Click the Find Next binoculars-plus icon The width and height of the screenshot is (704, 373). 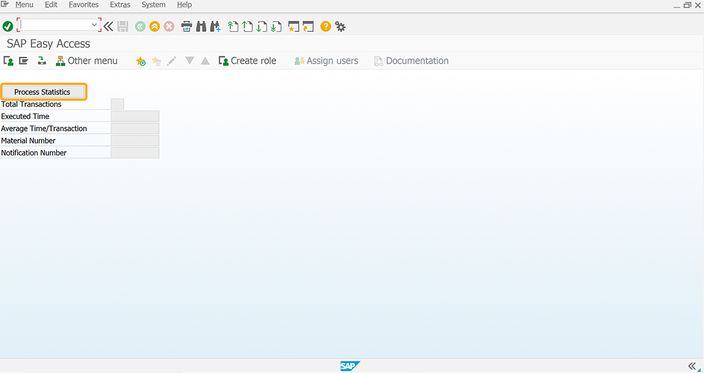[215, 26]
